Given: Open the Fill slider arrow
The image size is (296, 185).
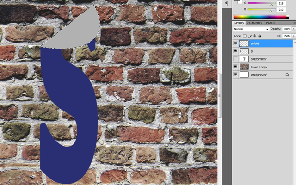Looking at the screenshot, I should [x=294, y=36].
